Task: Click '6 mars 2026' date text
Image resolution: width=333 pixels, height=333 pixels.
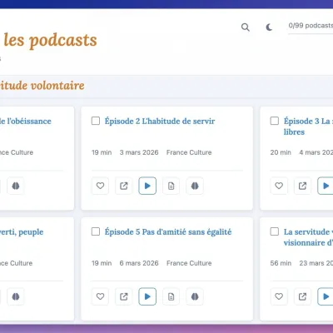Action: tap(139, 263)
